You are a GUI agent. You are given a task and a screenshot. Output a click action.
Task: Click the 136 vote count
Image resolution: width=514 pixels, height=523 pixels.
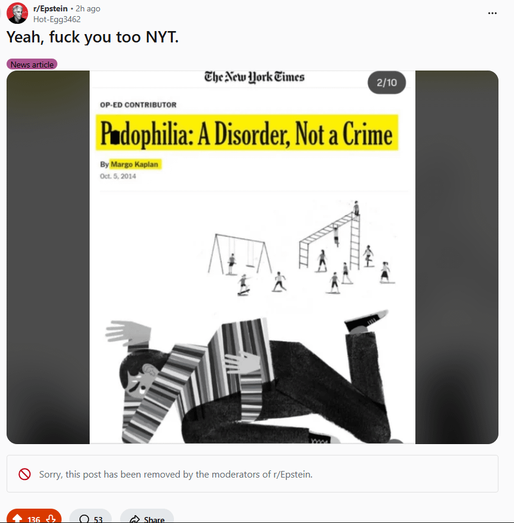coord(34,519)
